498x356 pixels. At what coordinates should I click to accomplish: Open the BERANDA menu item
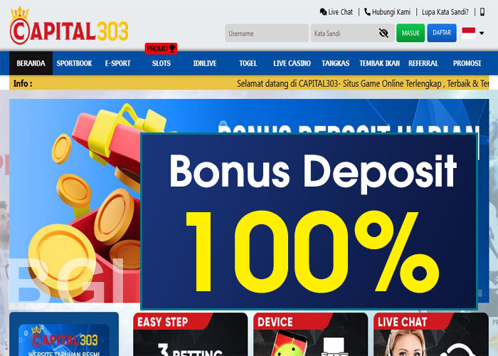(31, 63)
